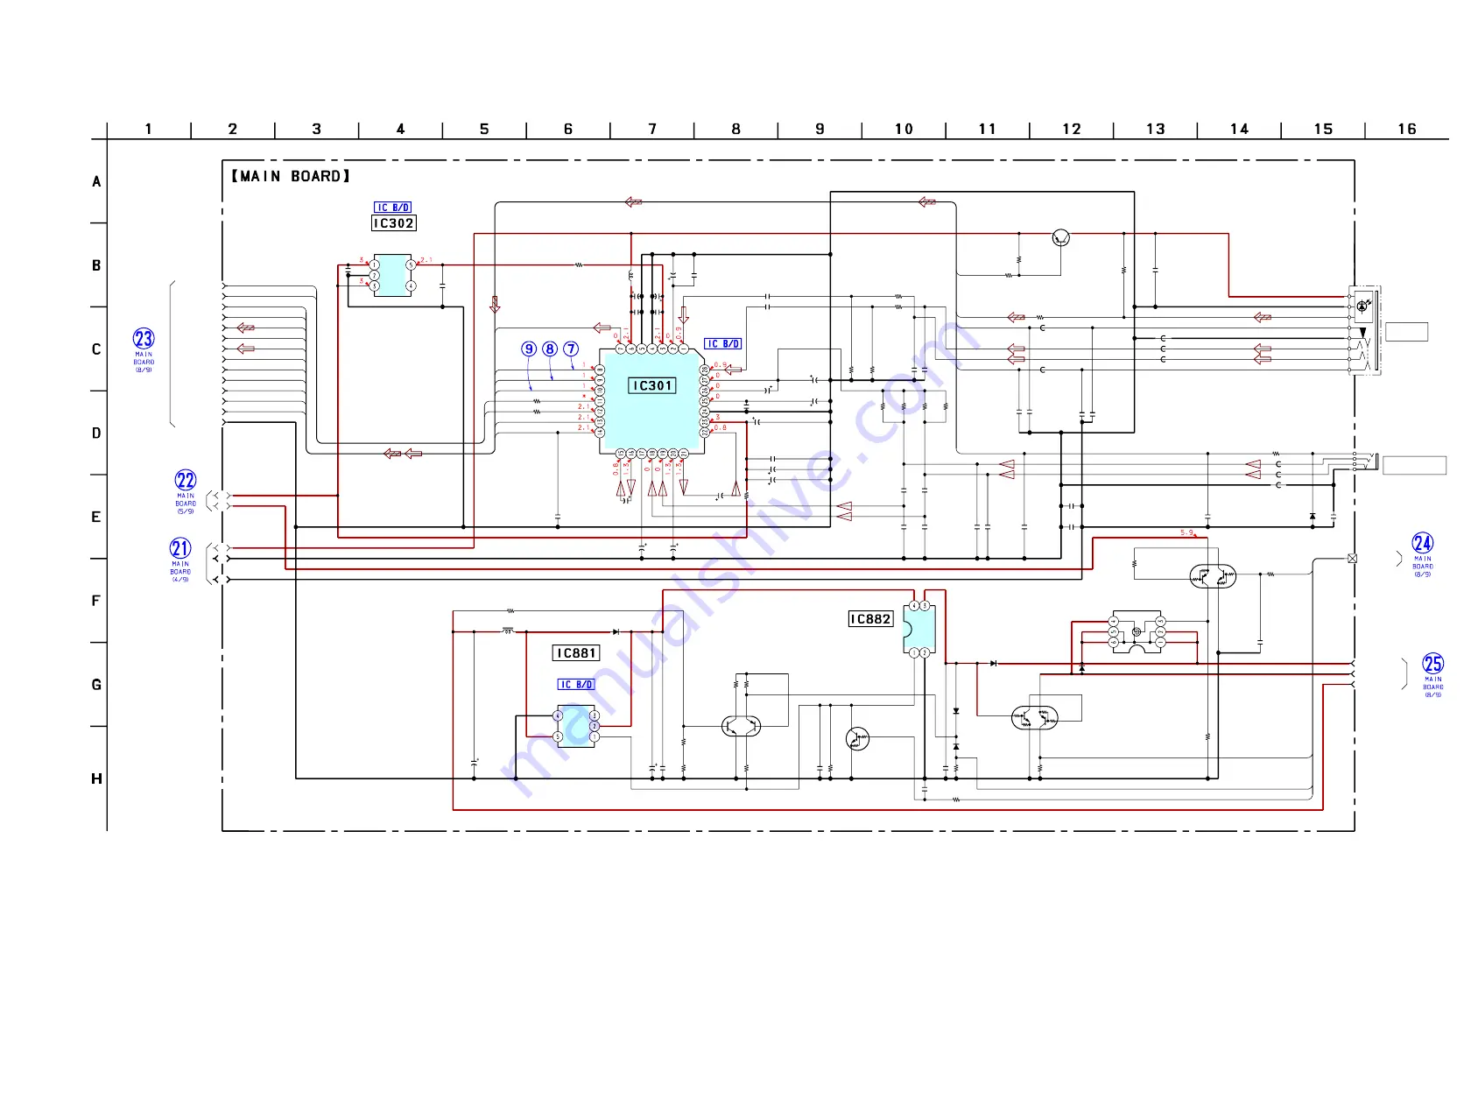Select waveform marker circled 9
1471x1106 pixels.
(x=529, y=349)
